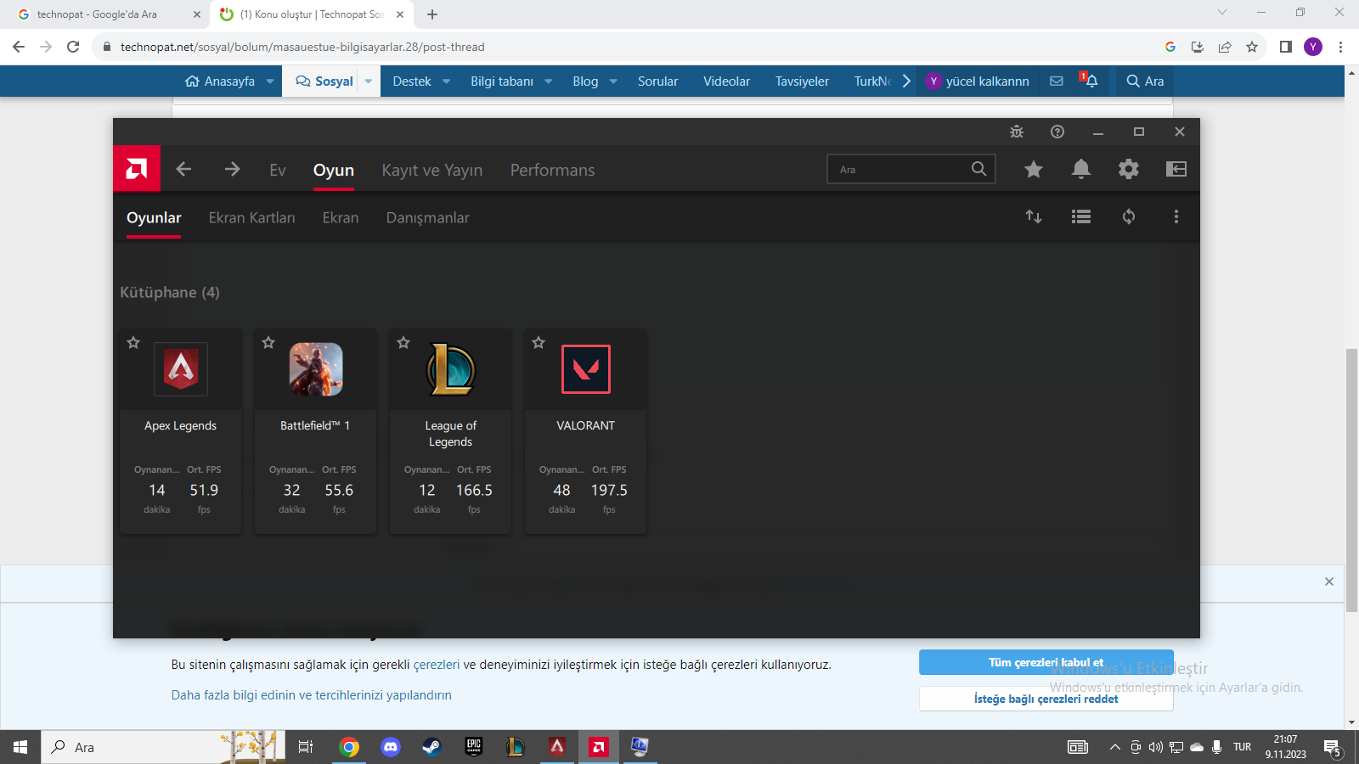Open Videolar in Technopat nav
The image size is (1359, 764).
click(727, 81)
